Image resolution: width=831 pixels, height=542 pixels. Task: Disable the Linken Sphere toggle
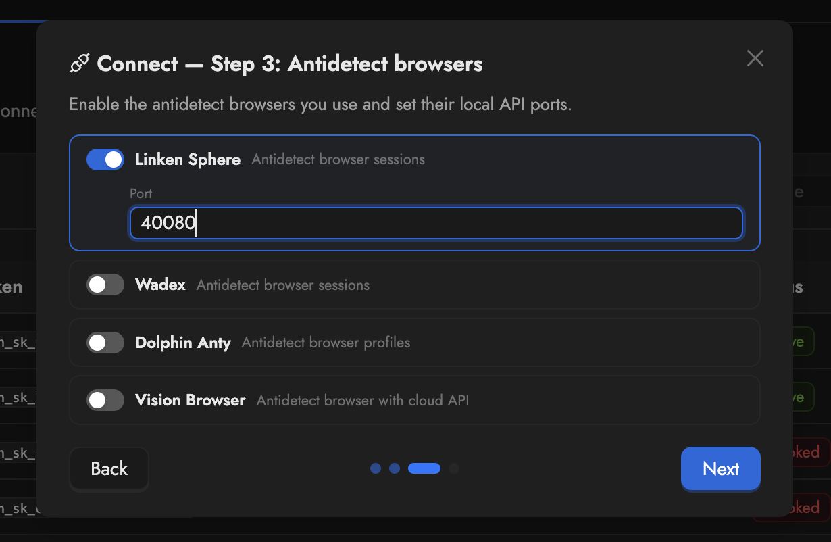click(x=105, y=159)
